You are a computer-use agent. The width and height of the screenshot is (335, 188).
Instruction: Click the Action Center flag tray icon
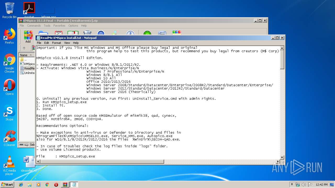[x=310, y=185]
